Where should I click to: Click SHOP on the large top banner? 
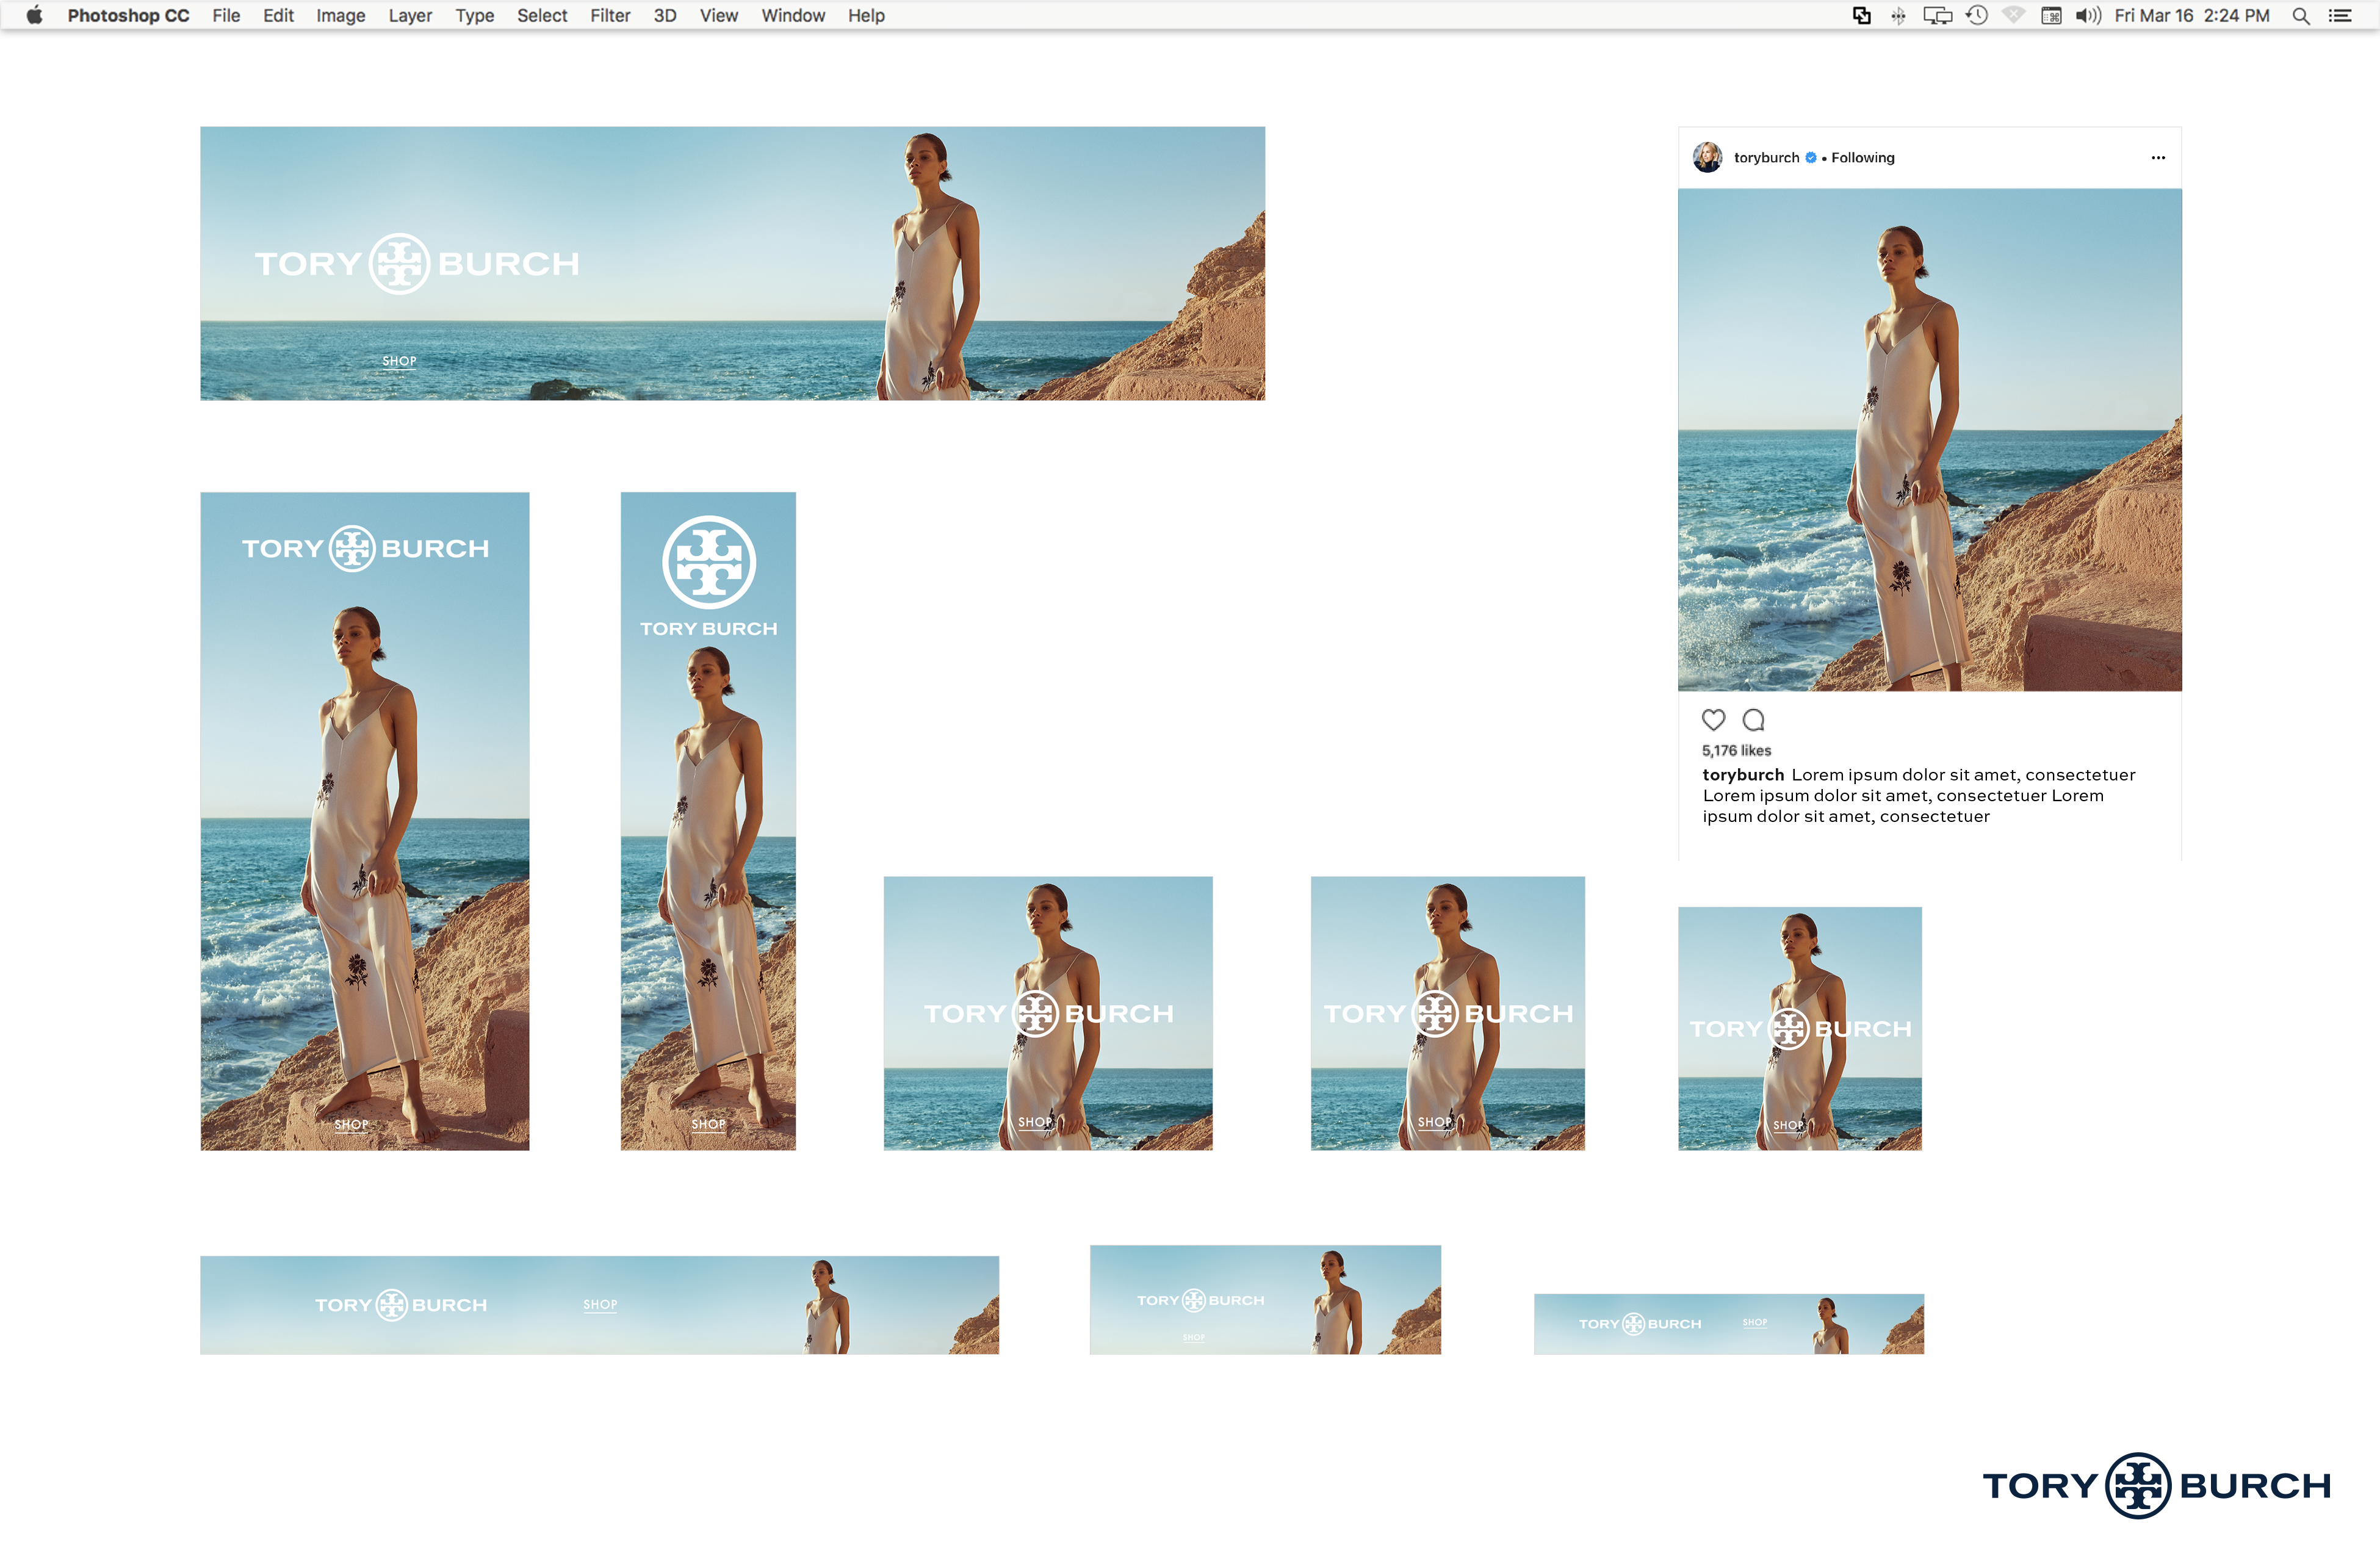coord(399,361)
